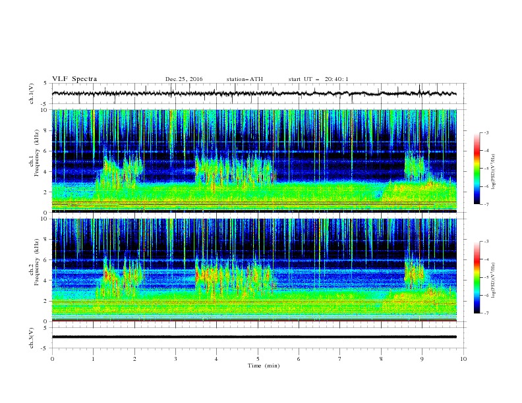Click time-axis tick label "6"
Screen dimensions: 522x403
pyautogui.click(x=299, y=359)
